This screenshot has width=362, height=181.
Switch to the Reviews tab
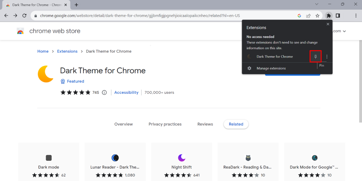(205, 124)
